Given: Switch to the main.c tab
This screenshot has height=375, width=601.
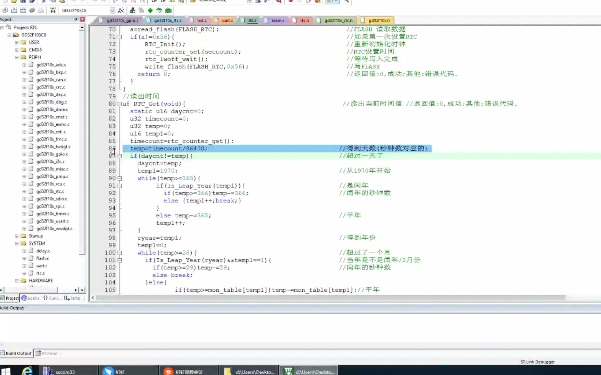Looking at the screenshot, I should point(277,20).
